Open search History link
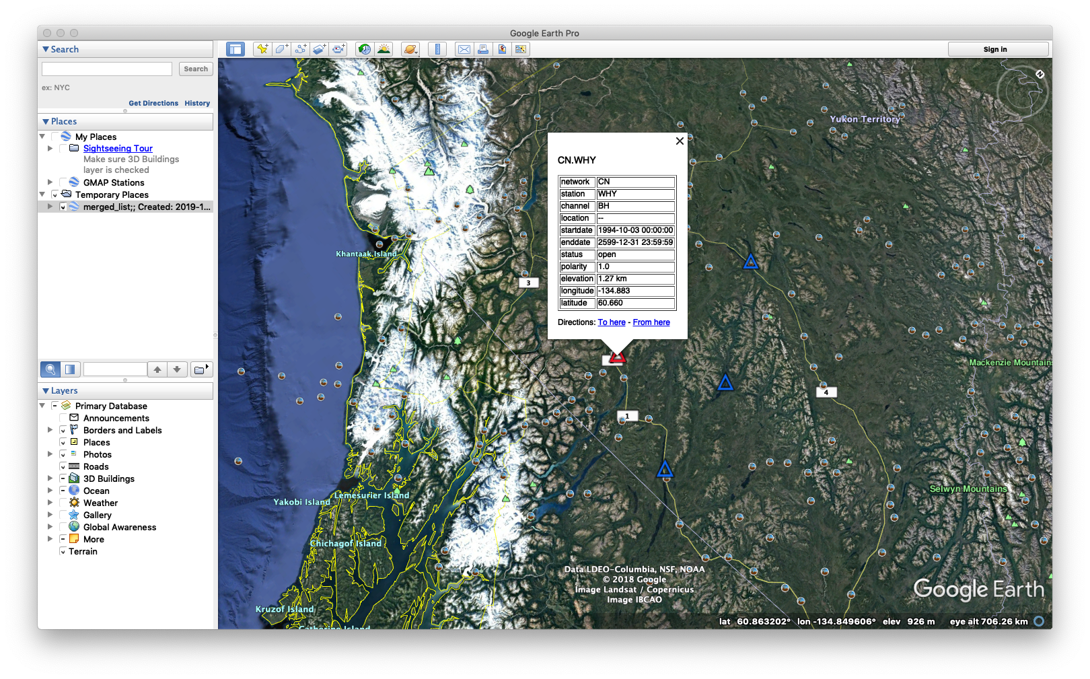Viewport: 1090px width, 679px height. pos(197,103)
